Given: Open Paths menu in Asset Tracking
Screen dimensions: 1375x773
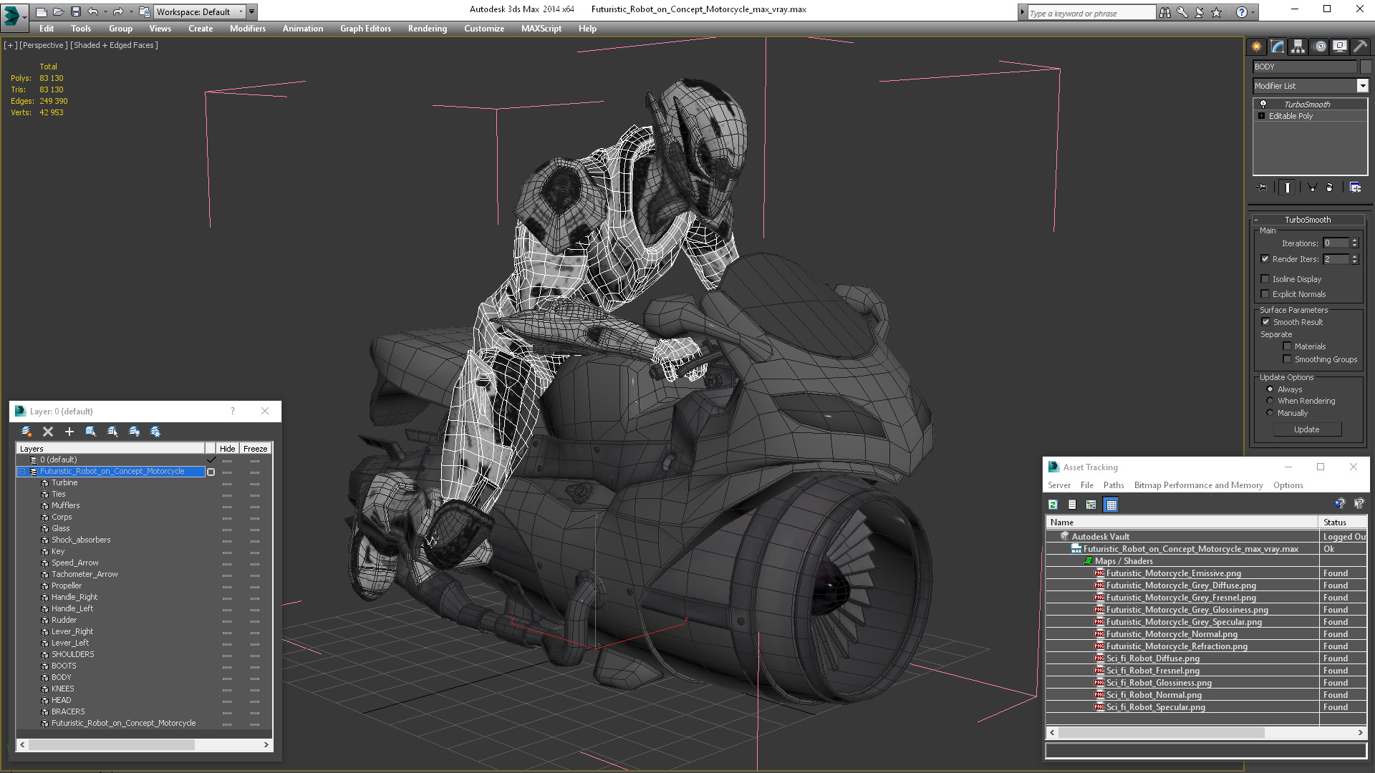Looking at the screenshot, I should [x=1114, y=485].
